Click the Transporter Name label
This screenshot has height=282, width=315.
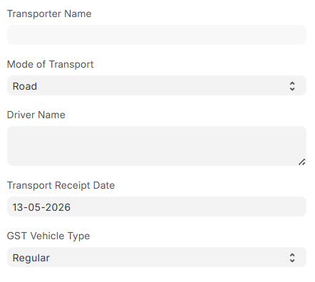pyautogui.click(x=49, y=14)
